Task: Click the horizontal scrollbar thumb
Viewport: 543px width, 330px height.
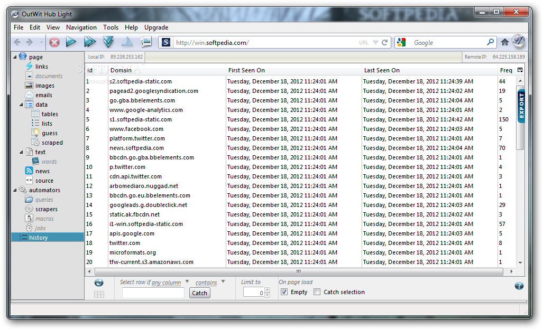Action: tap(299, 271)
